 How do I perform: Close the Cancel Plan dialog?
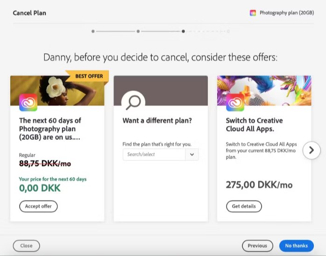click(27, 246)
